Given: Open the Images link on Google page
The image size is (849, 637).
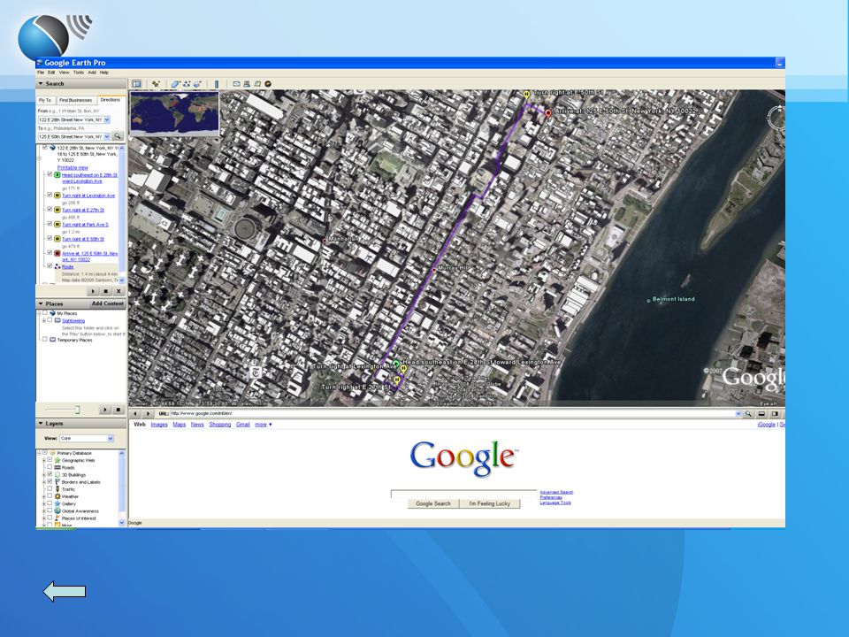Looking at the screenshot, I should [159, 425].
